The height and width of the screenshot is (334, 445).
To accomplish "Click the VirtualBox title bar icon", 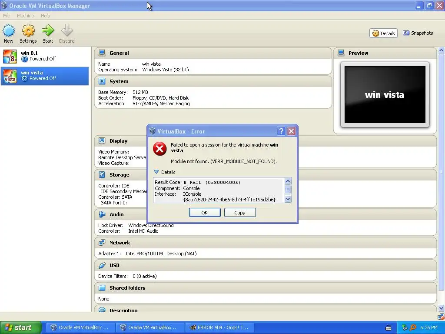I will pyautogui.click(x=4, y=5).
